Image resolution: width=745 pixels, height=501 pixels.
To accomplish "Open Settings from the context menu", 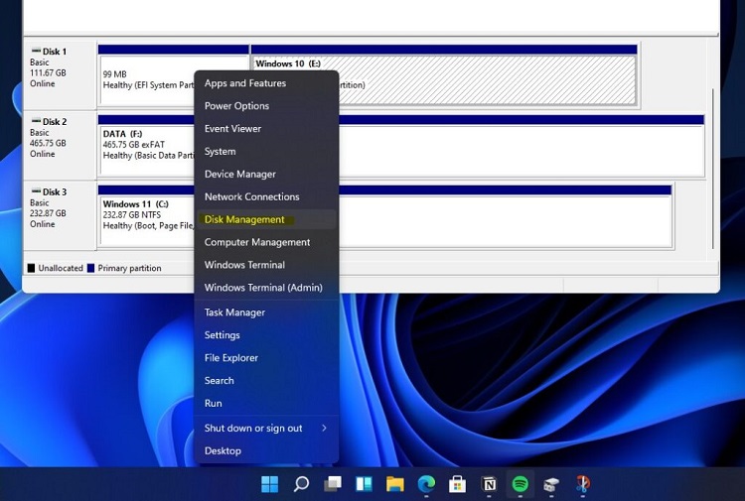I will [x=266, y=335].
